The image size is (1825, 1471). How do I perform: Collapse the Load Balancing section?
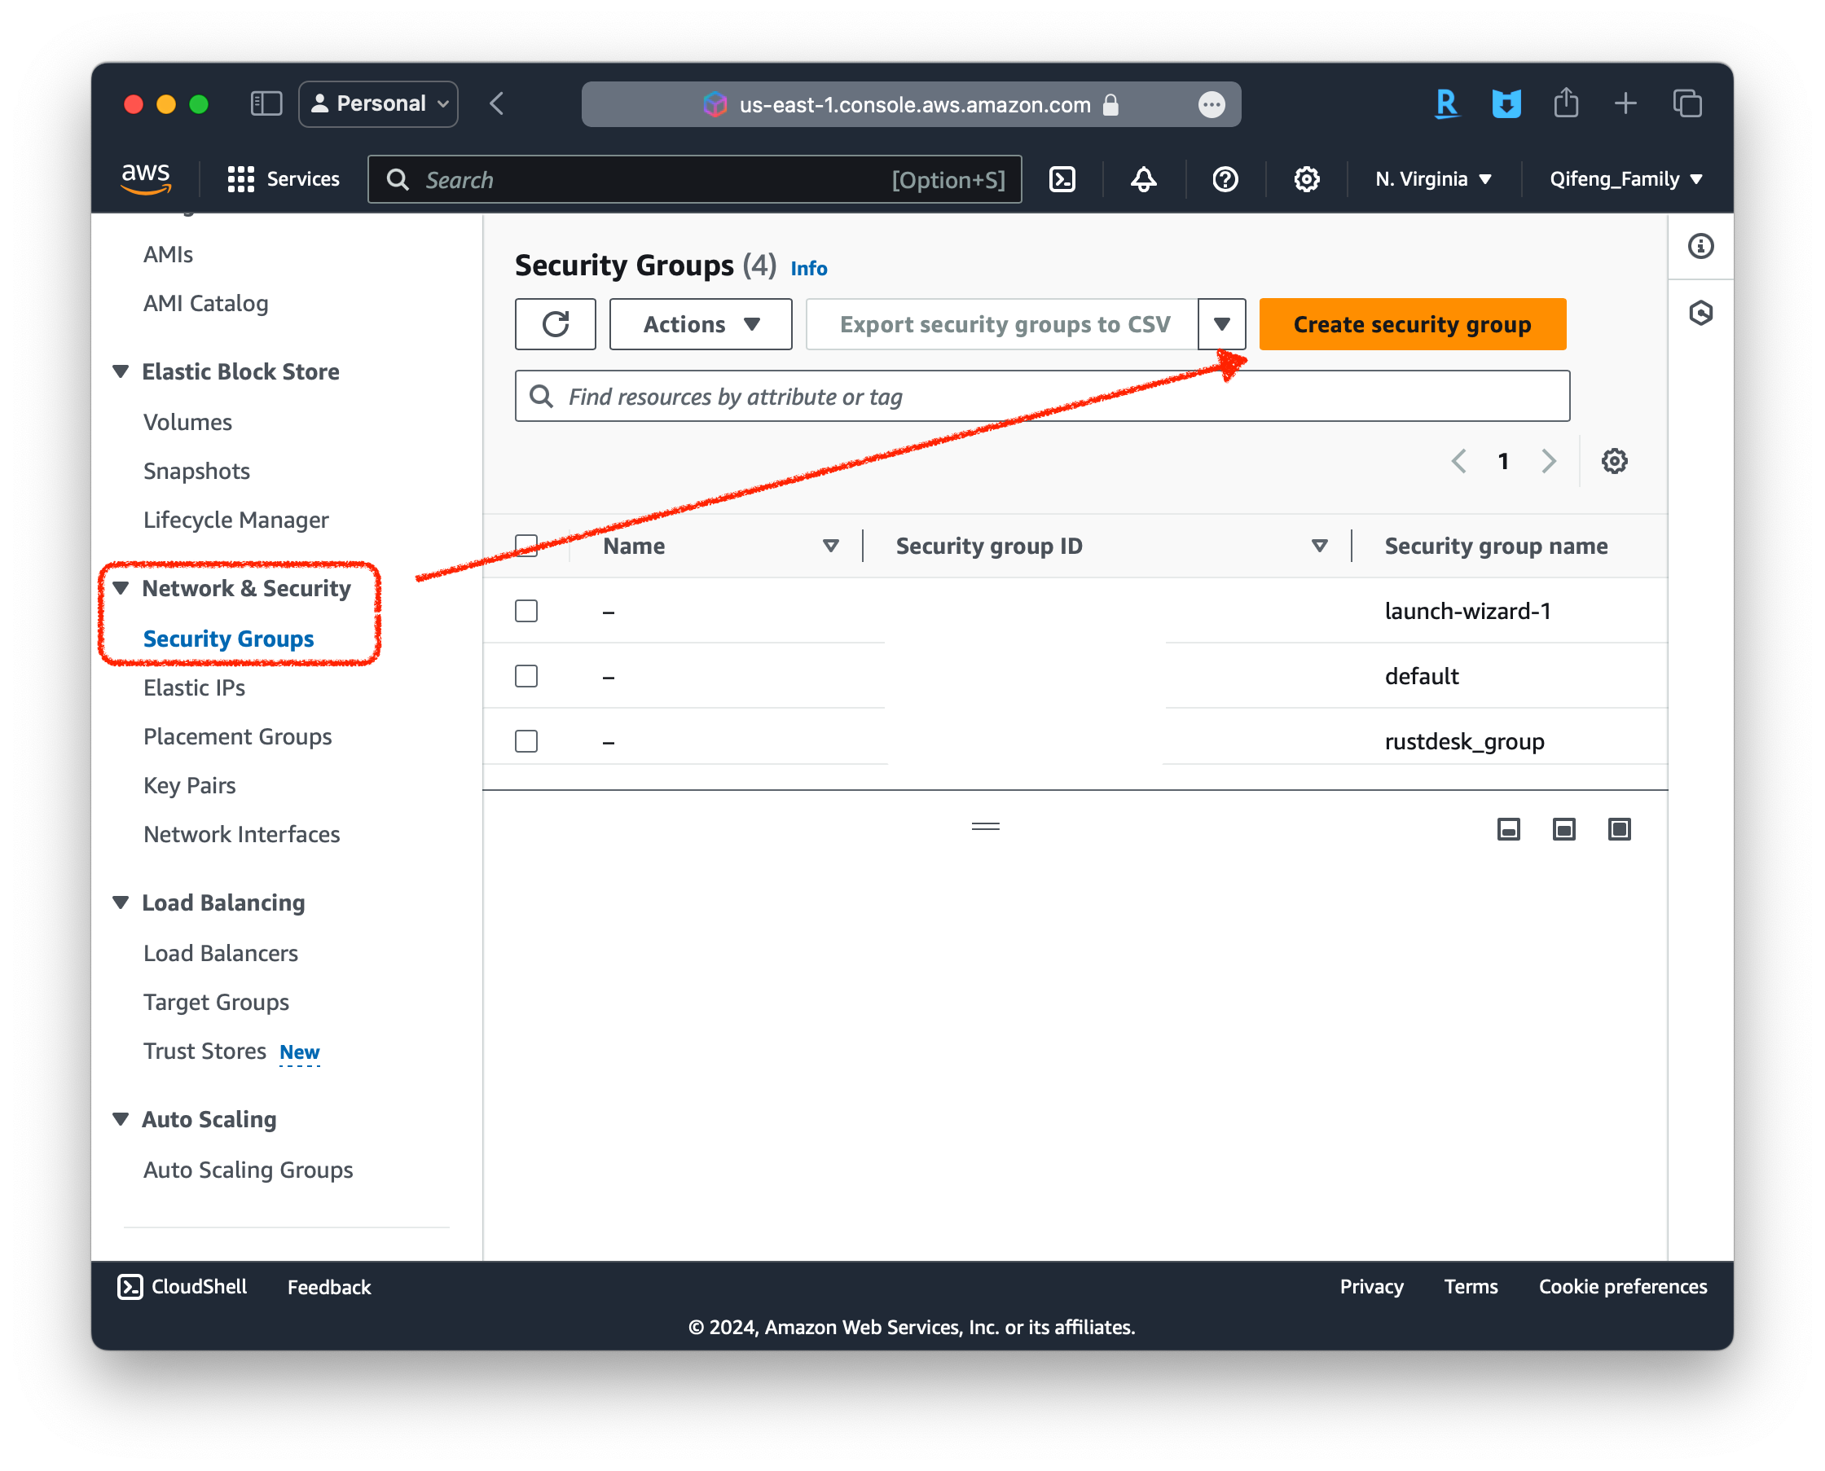[x=121, y=902]
